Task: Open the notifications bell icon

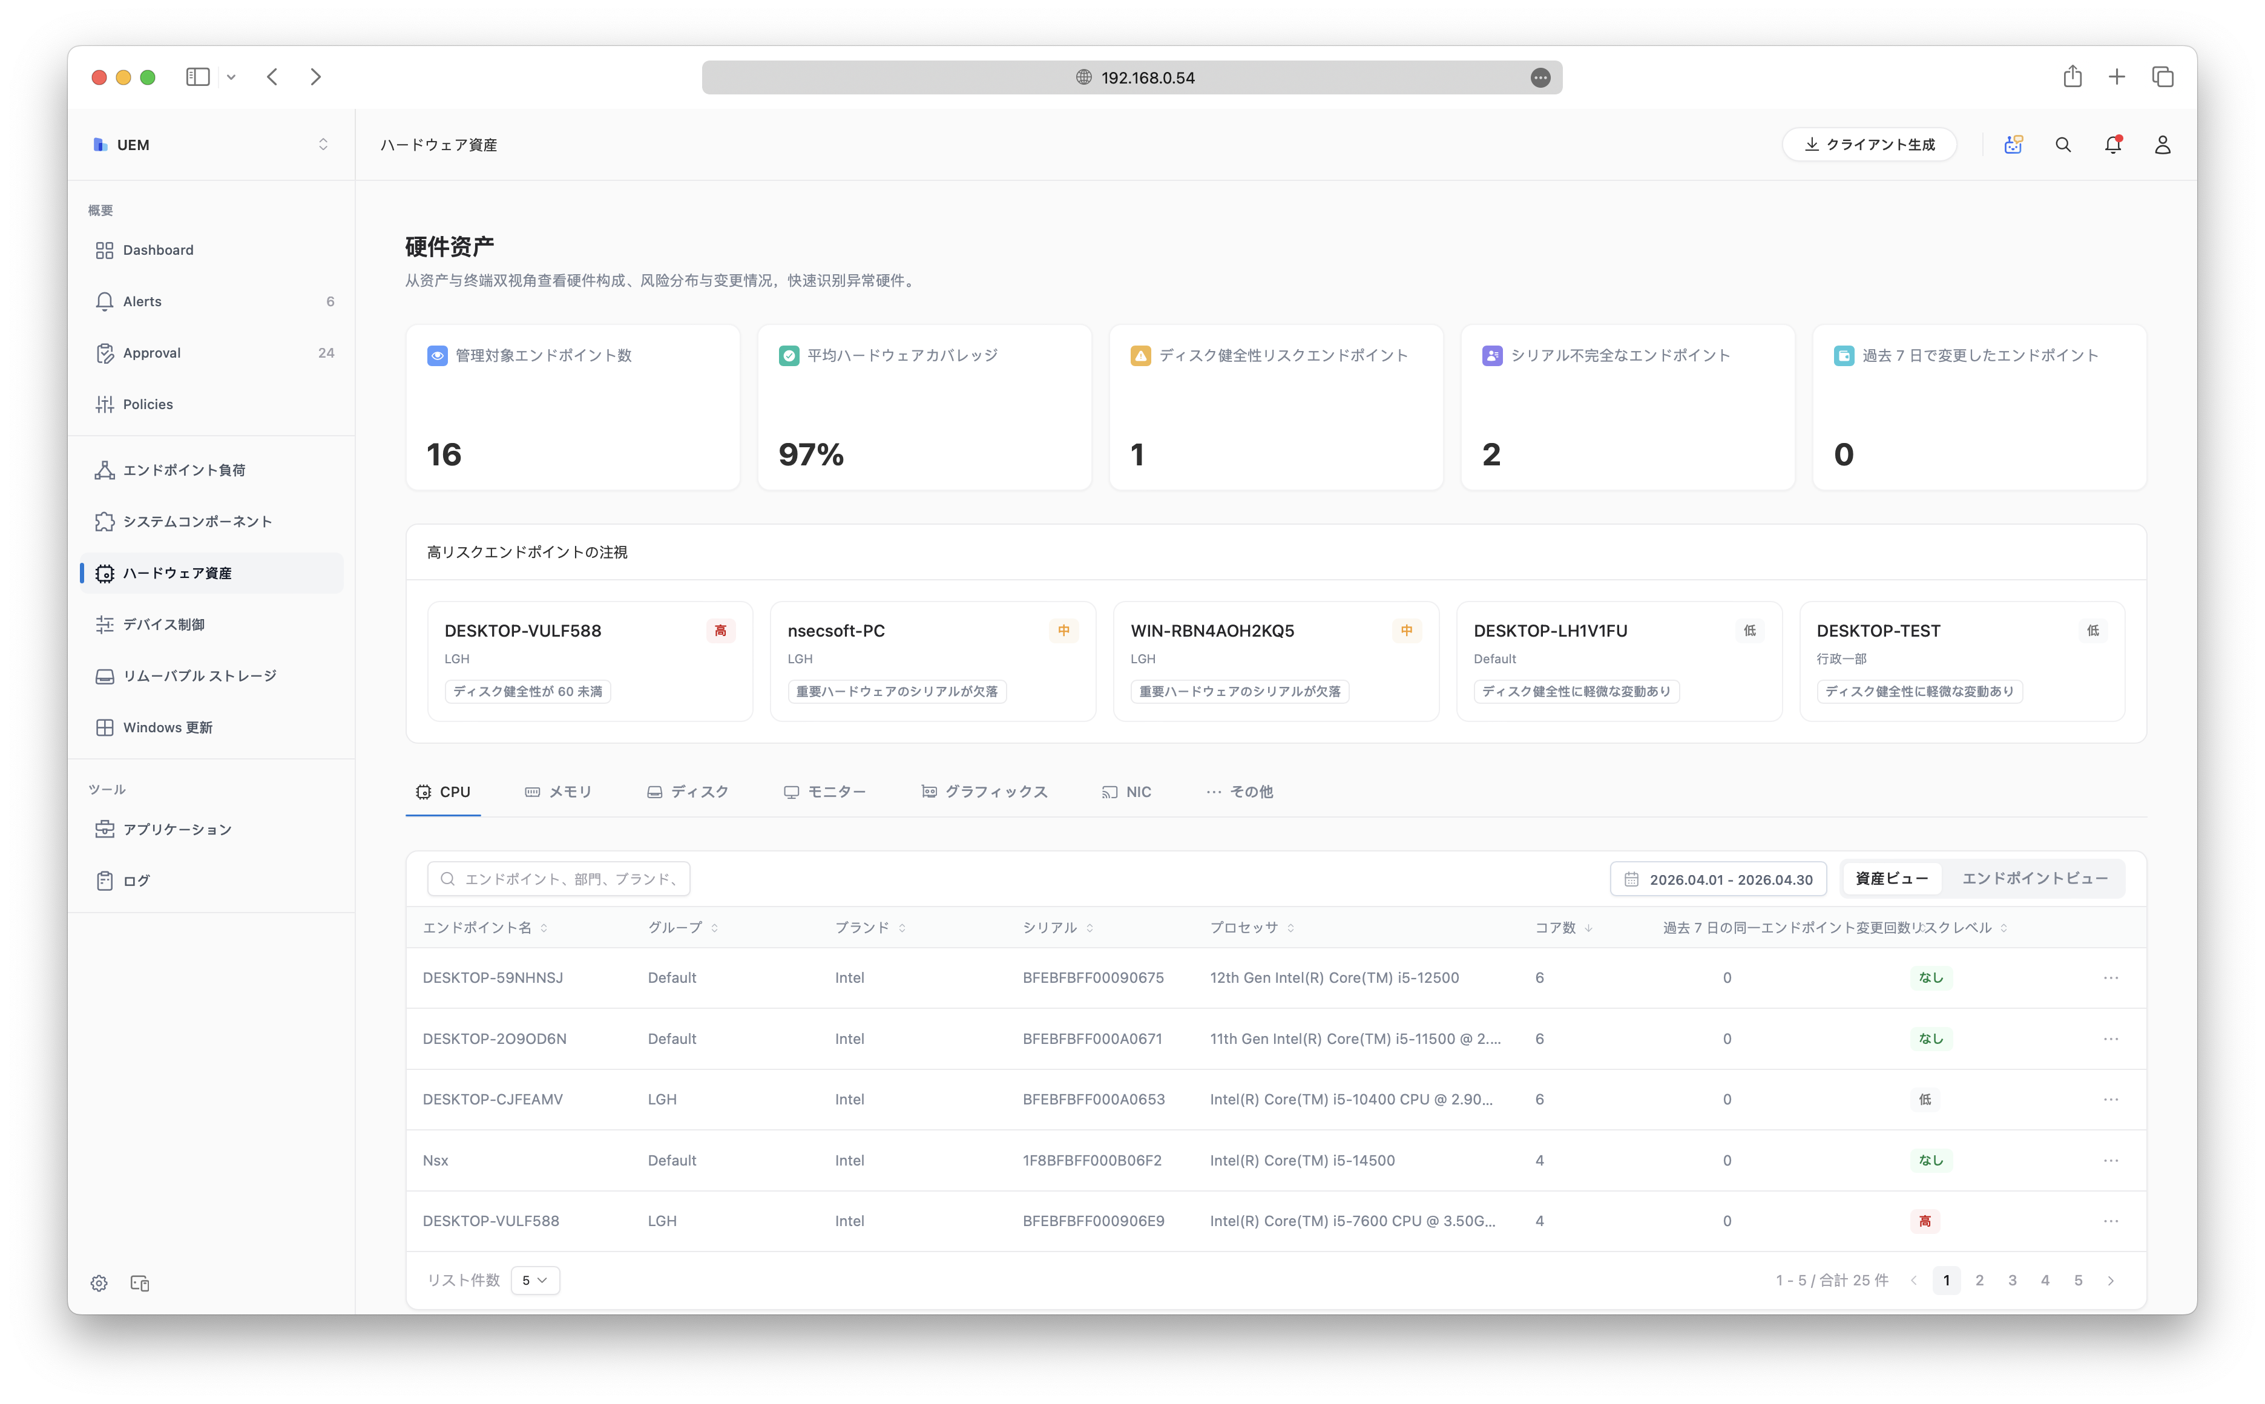Action: coord(2112,145)
